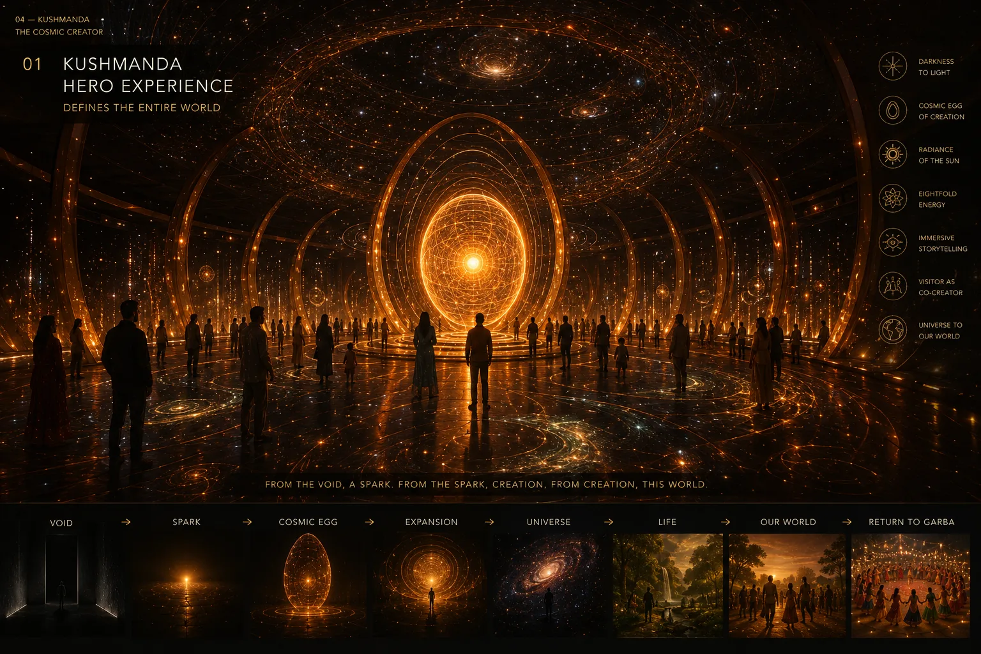981x654 pixels.
Task: Click the 'Defines the Entire World' subtitle
Action: [142, 107]
